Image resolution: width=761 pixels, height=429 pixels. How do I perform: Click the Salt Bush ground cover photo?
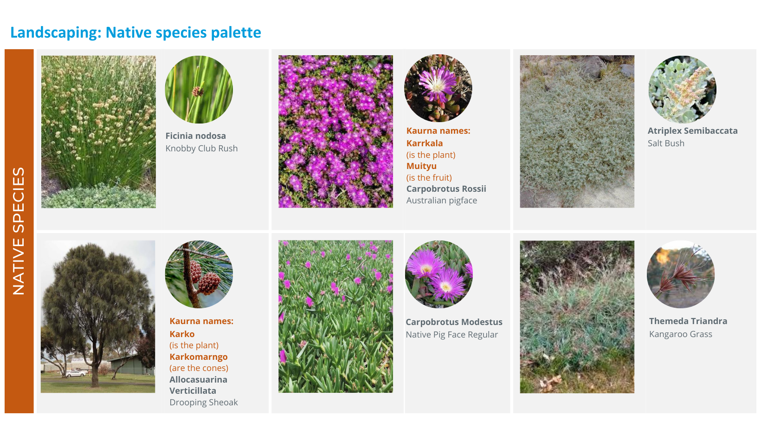[577, 132]
